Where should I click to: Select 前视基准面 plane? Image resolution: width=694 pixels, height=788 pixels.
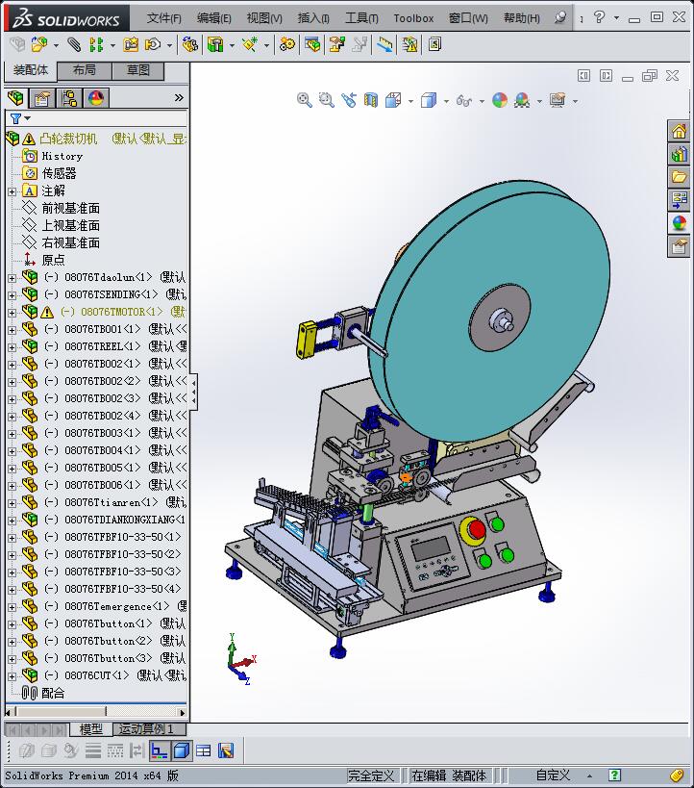(70, 208)
